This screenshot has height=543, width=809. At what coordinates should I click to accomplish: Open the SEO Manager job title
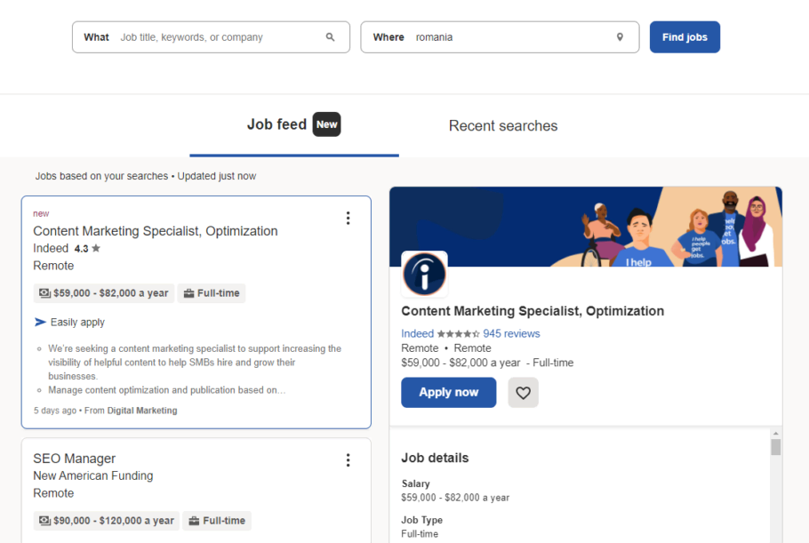(x=75, y=459)
